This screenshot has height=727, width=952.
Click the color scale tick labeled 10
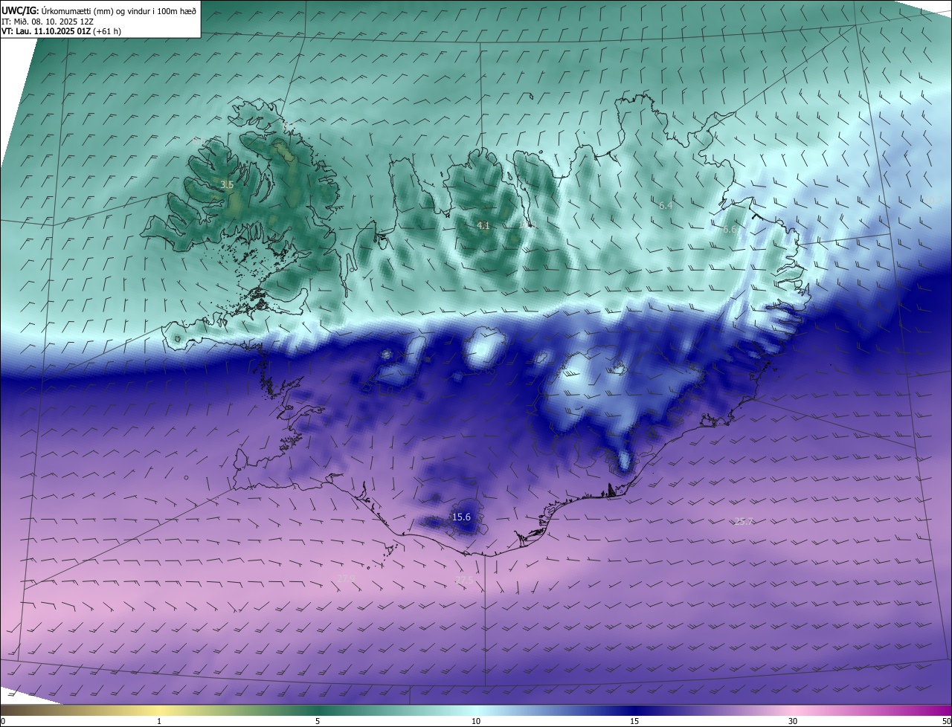coord(476,721)
